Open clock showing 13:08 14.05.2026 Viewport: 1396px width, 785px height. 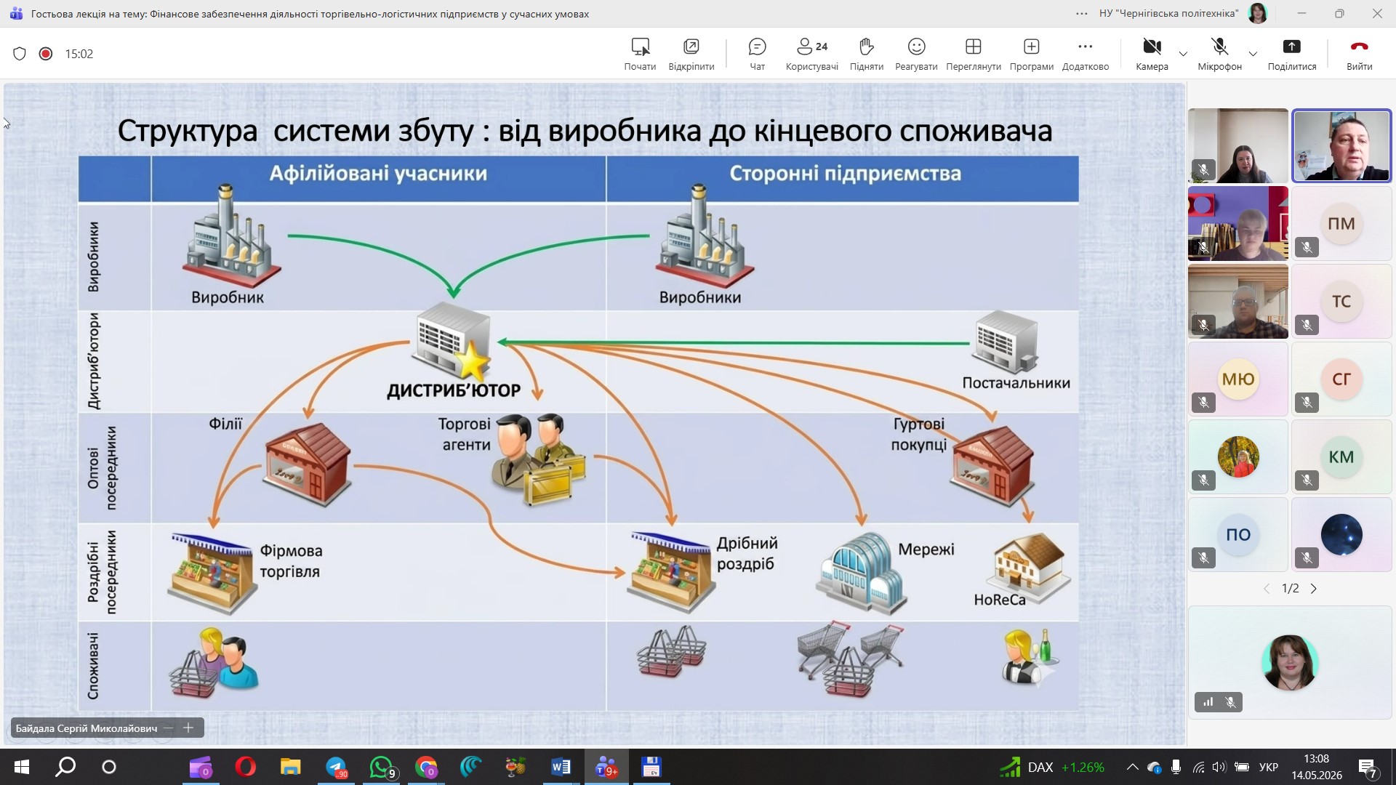(1317, 767)
